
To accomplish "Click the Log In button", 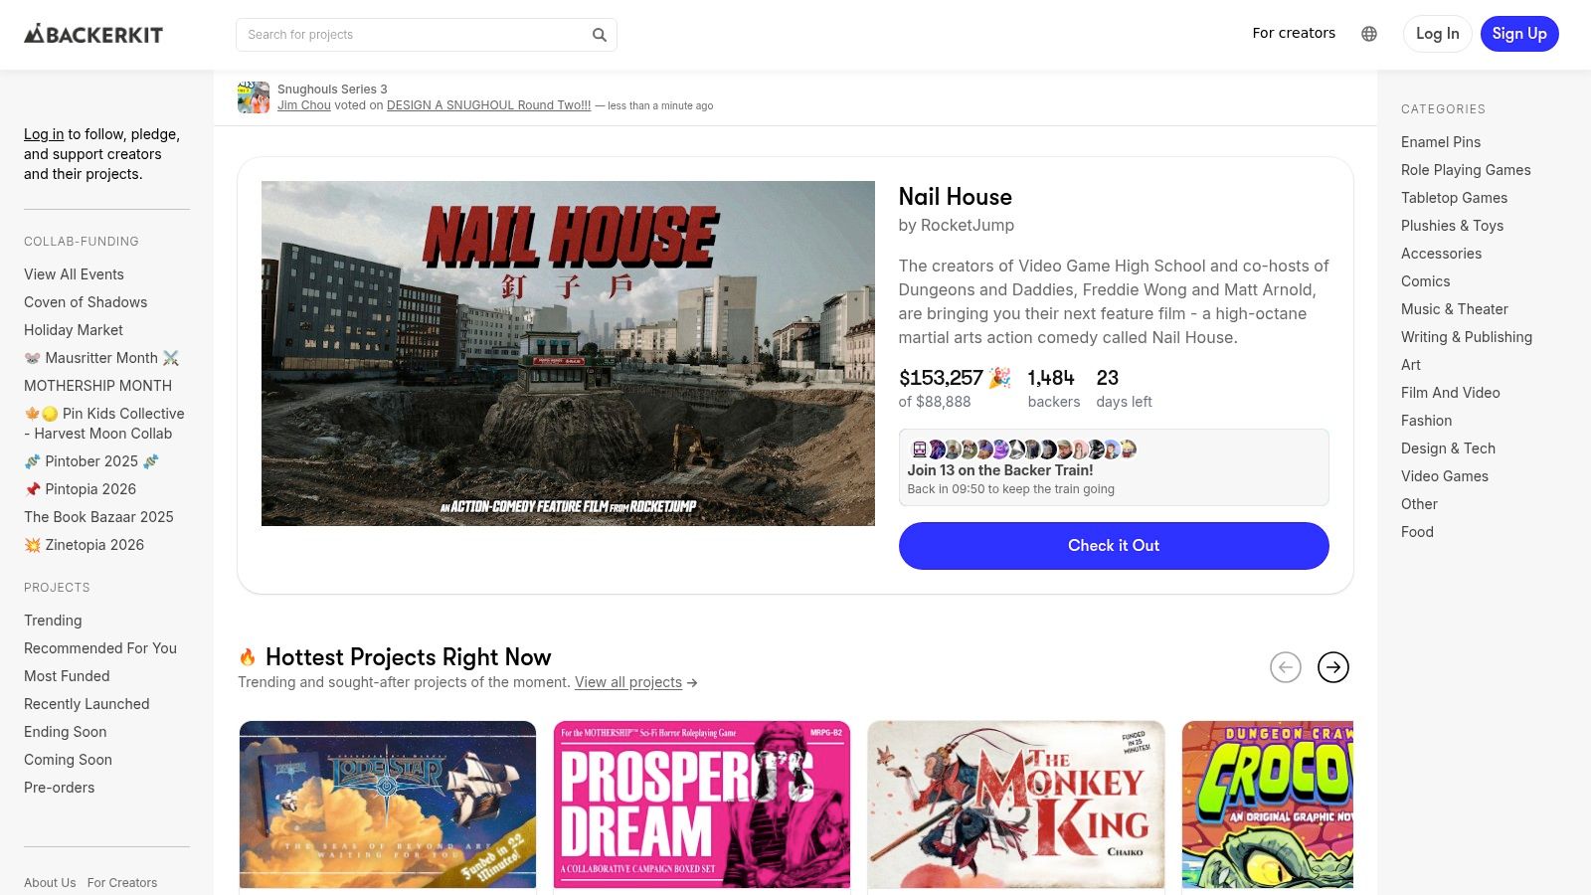I will click(1437, 34).
